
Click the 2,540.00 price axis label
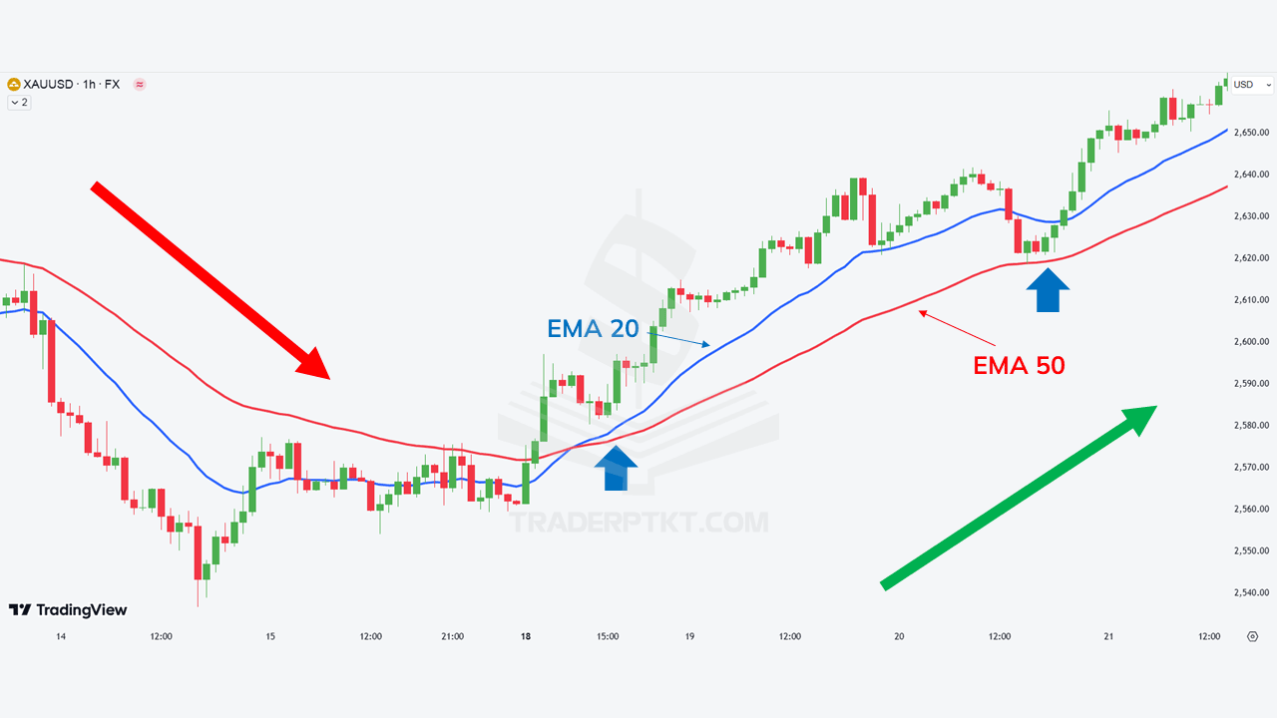click(x=1250, y=592)
